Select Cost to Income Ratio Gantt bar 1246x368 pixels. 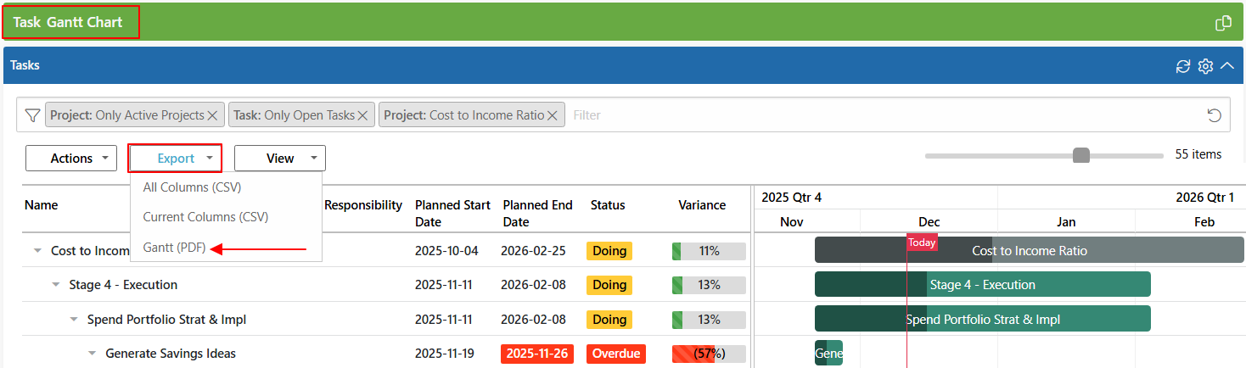tap(1029, 250)
